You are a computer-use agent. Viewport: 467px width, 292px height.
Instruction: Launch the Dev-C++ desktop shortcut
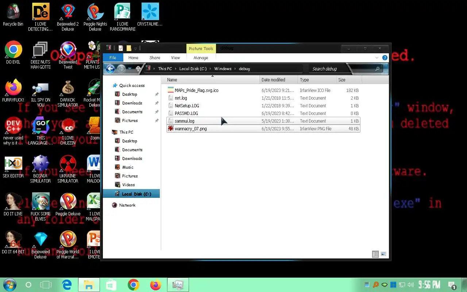13,131
